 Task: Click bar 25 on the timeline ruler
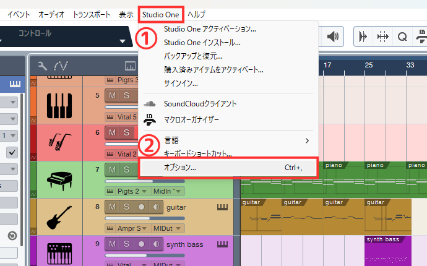pos(369,65)
